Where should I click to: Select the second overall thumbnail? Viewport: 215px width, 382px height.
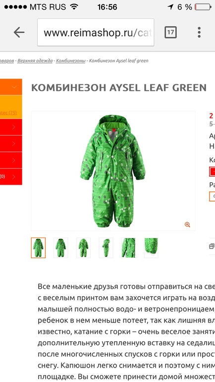[x=60, y=248]
